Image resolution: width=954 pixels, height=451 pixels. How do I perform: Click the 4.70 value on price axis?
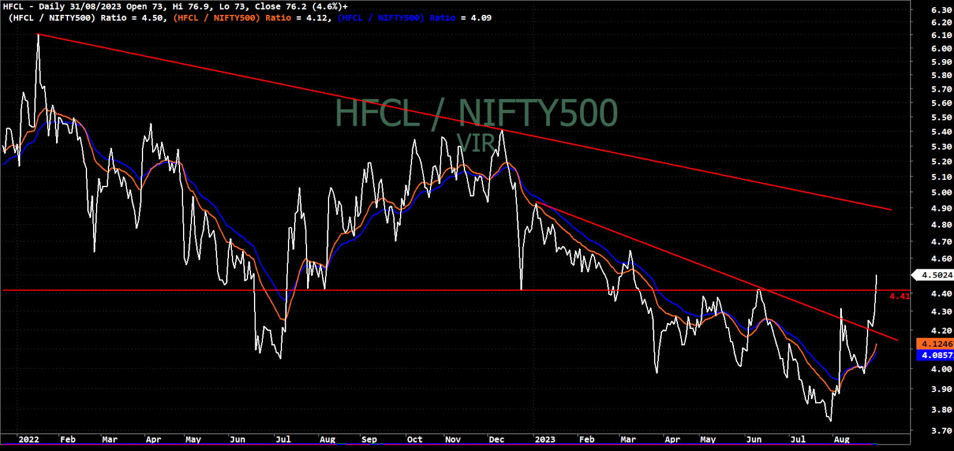pos(941,242)
